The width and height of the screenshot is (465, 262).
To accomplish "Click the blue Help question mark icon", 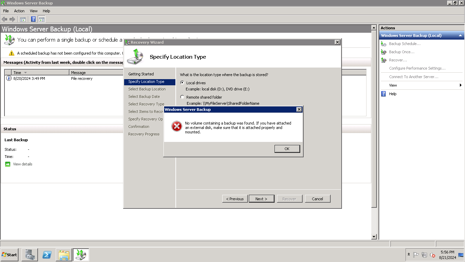I will point(384,94).
